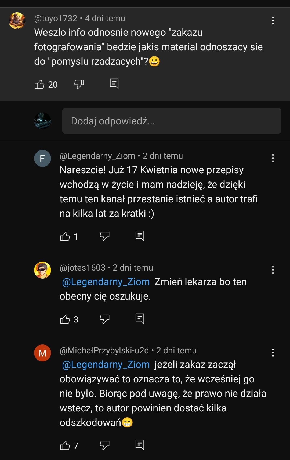Viewport: 290px width, 460px height.
Task: Open more options for @MichałPrzybylski-u2d reply
Action: pyautogui.click(x=273, y=353)
